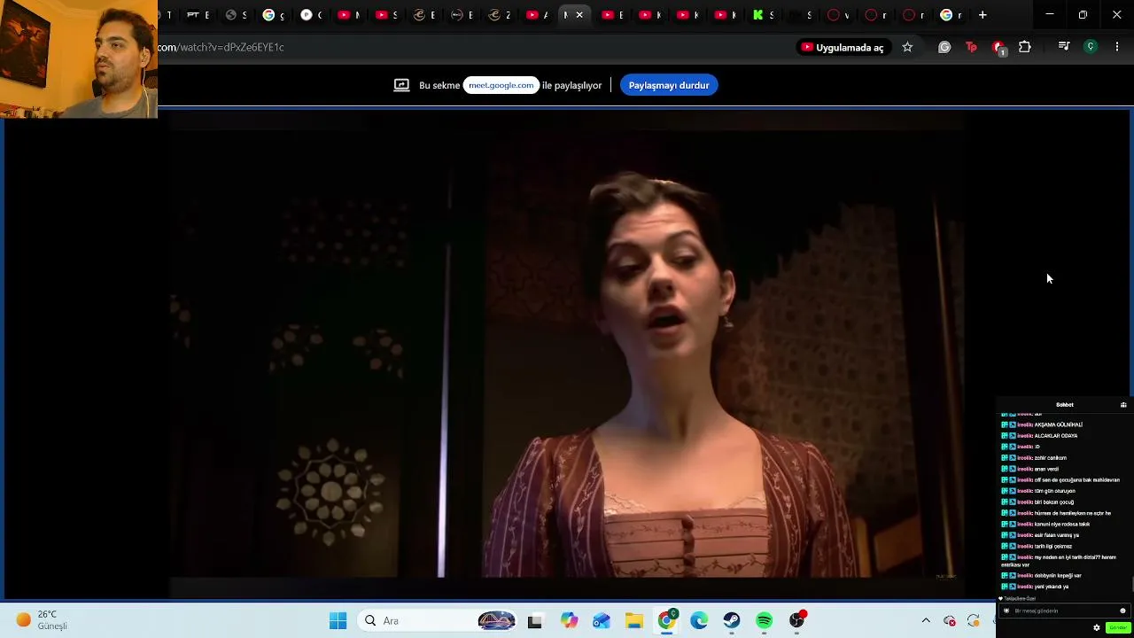Switch to Google Chrome on the taskbar
The image size is (1134, 638).
coord(666,620)
